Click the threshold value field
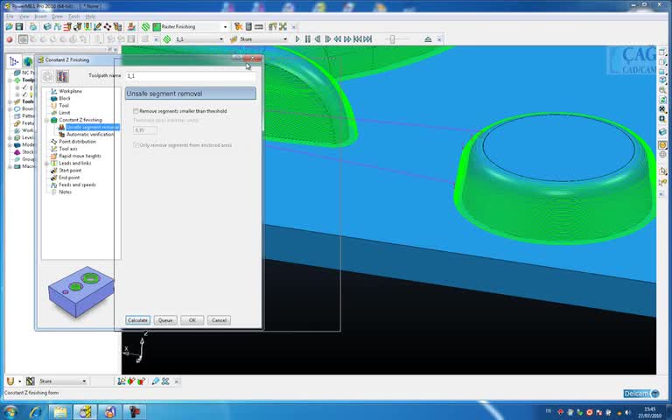The height and width of the screenshot is (420, 672). click(x=145, y=129)
